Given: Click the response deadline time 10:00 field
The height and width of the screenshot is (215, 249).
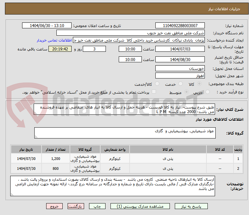Looking at the screenshot, I should click(x=130, y=49).
